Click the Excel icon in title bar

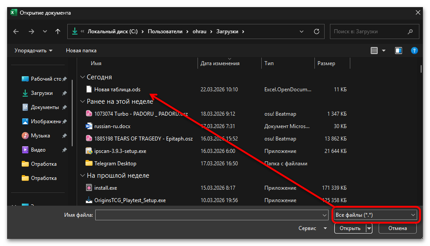13,12
